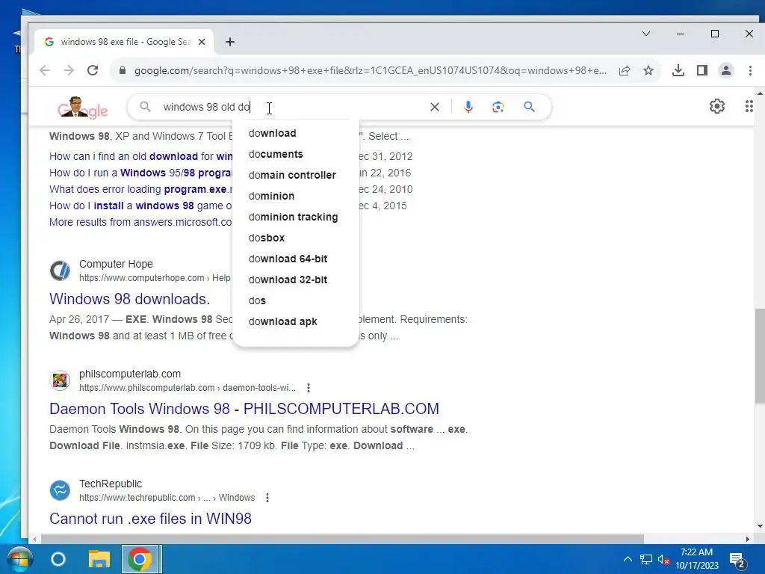Click the blue magnifier search button
The width and height of the screenshot is (765, 574).
(x=530, y=107)
